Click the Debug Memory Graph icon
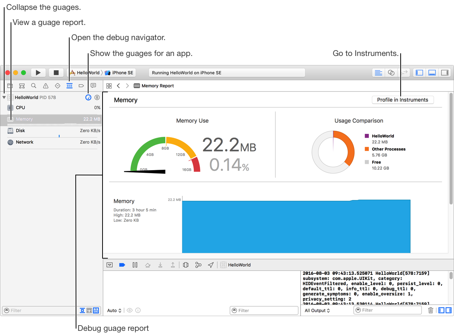Screen dimensions: 454x335 coord(198,265)
